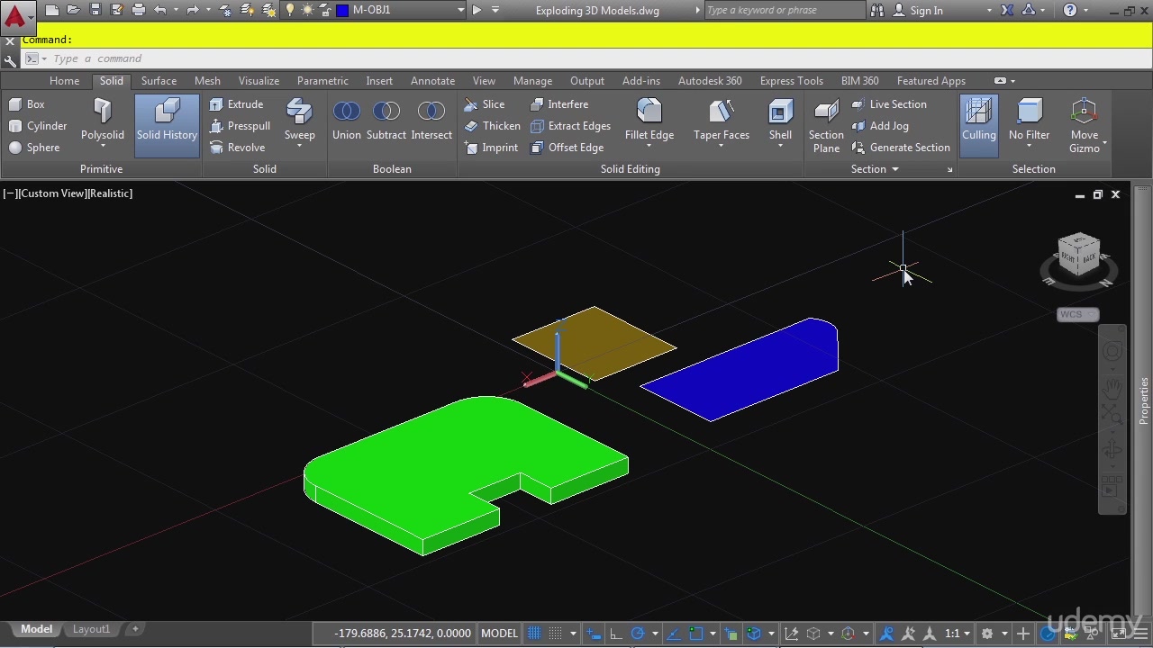
Task: Click the Plot printer icon
Action: (139, 11)
